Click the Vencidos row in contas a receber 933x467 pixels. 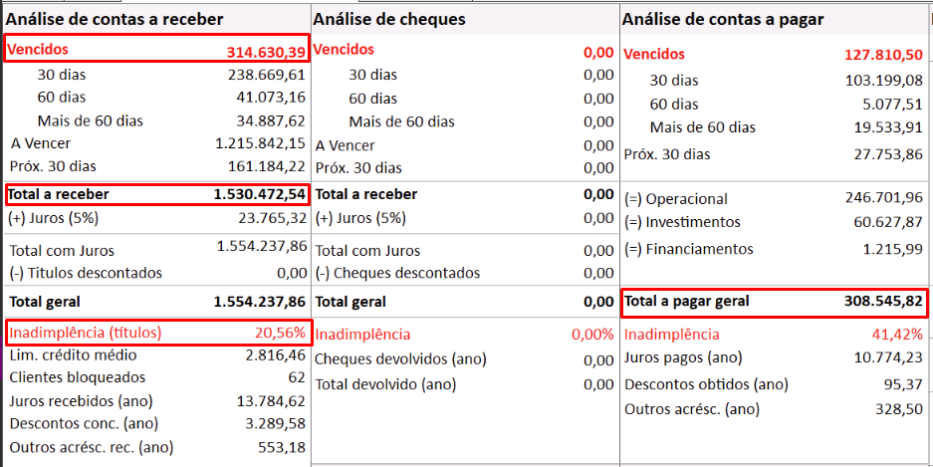156,50
